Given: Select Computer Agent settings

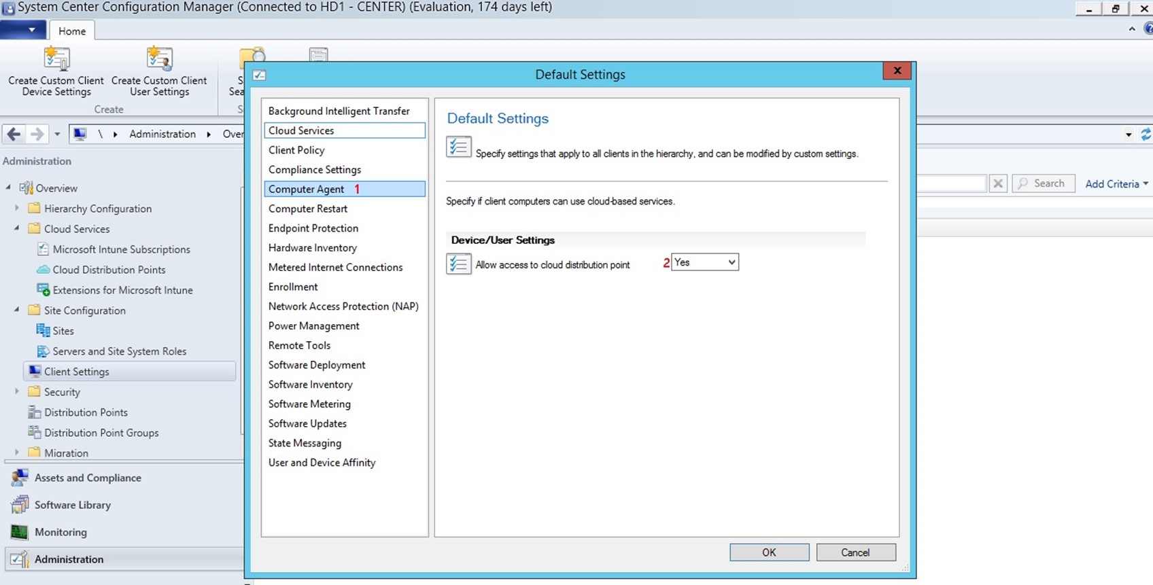Looking at the screenshot, I should coord(345,189).
